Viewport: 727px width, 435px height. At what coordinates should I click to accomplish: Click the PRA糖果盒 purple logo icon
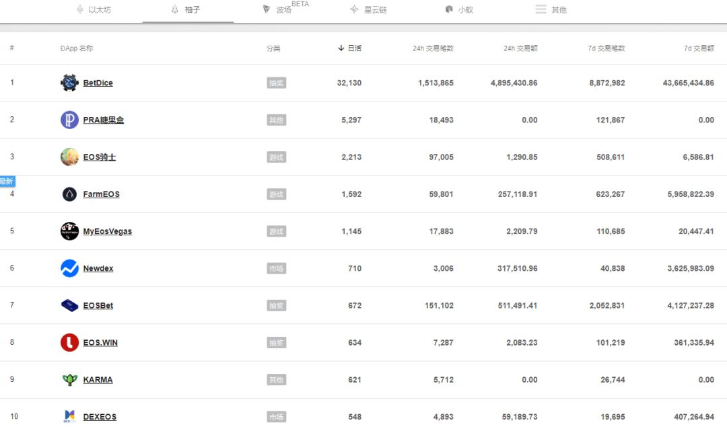pyautogui.click(x=69, y=120)
